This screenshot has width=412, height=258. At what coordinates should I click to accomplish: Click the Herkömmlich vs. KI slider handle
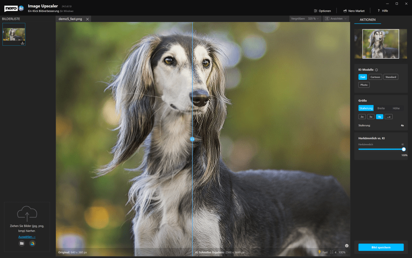coord(404,149)
